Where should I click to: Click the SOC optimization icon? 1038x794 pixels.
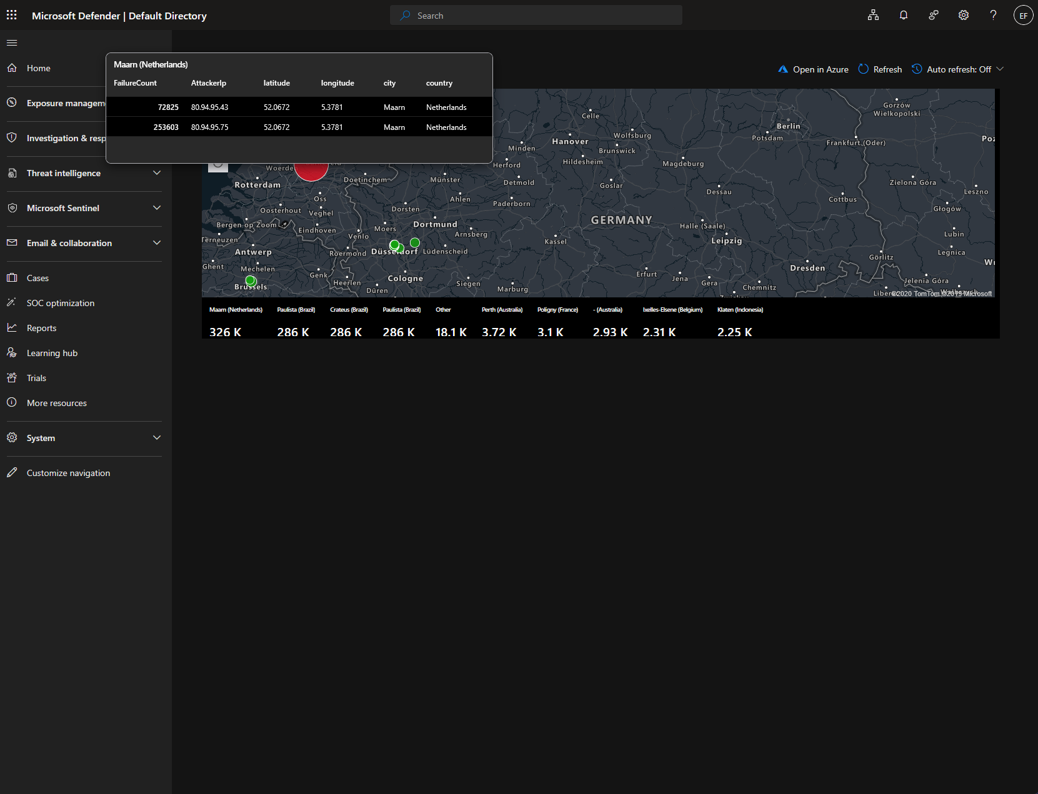pos(12,303)
